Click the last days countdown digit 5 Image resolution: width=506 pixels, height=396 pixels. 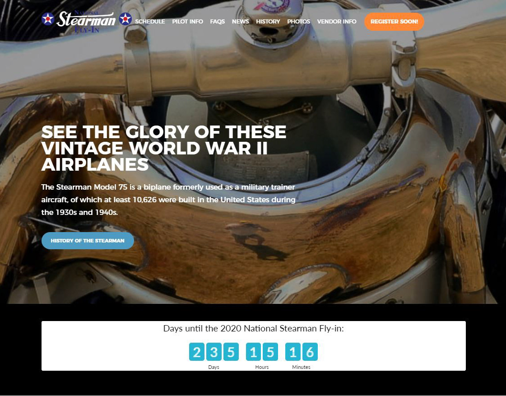[231, 352]
